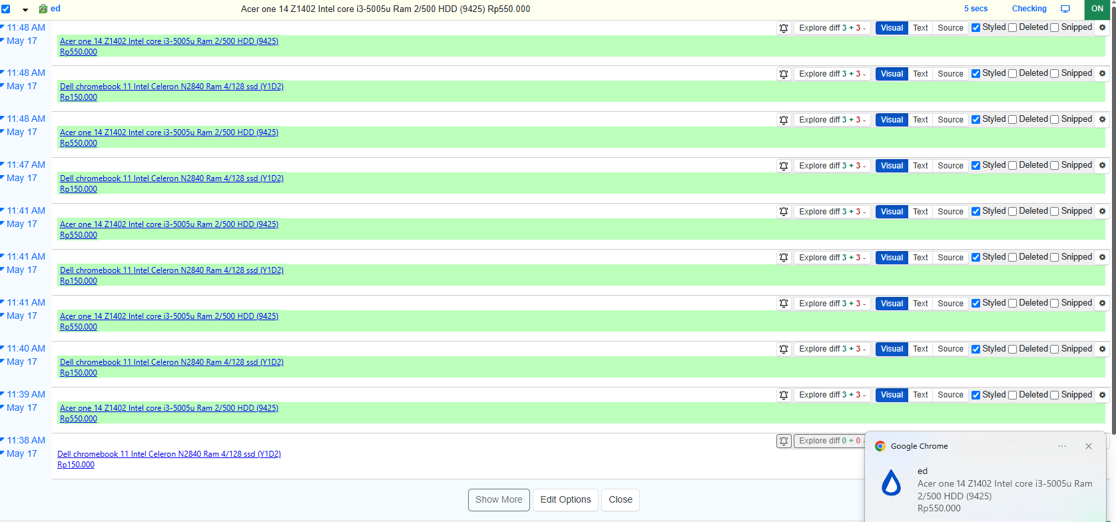Open the Acer one 14 link in the 11:39 AM entry
Viewport: 1116px width, 522px height.
[x=169, y=408]
